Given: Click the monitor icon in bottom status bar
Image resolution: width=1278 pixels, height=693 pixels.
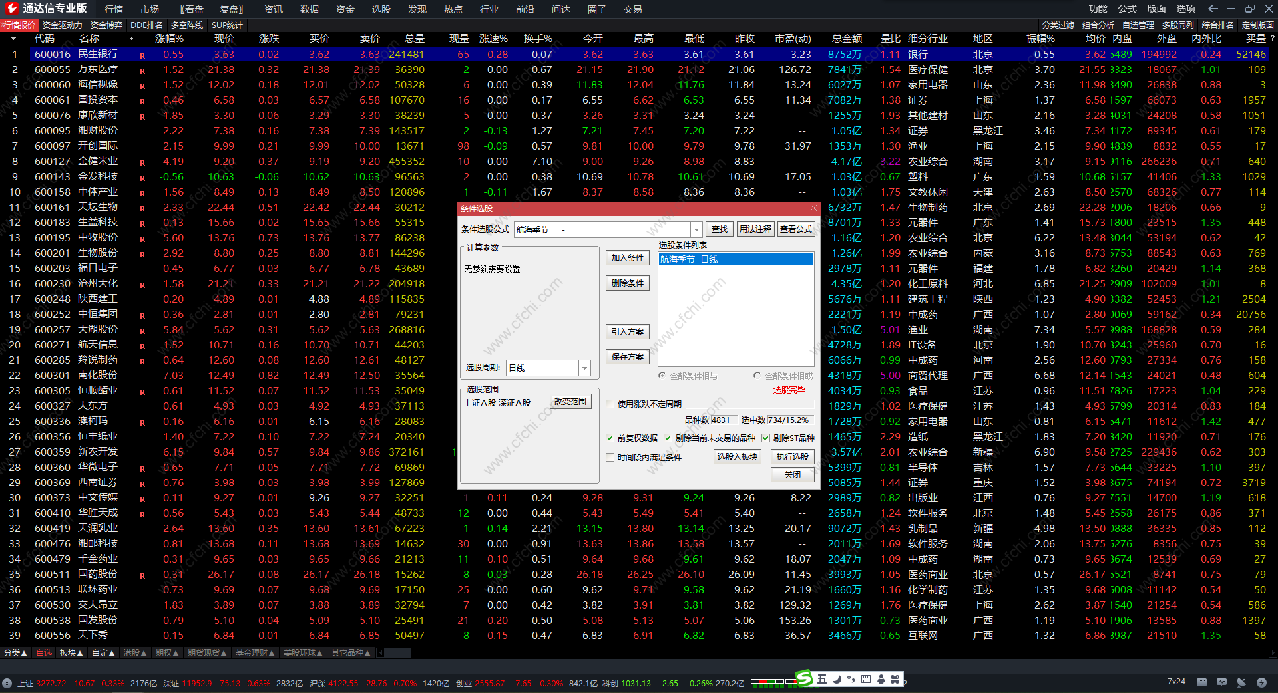Looking at the screenshot, I should tap(1221, 682).
